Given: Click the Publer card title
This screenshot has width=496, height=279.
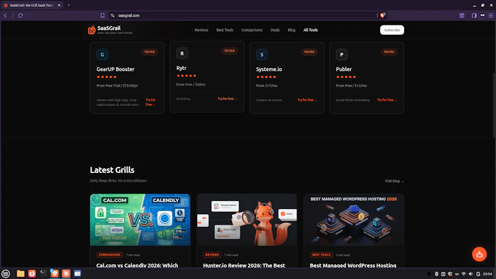Looking at the screenshot, I should (x=343, y=69).
